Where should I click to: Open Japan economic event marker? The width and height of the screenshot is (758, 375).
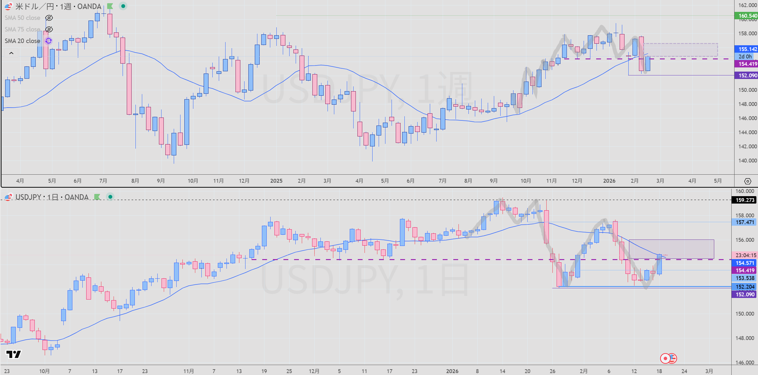click(x=665, y=358)
